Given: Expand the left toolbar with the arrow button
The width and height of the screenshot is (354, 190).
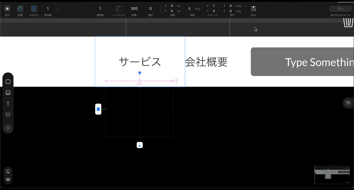Looking at the screenshot, I should [x=8, y=128].
